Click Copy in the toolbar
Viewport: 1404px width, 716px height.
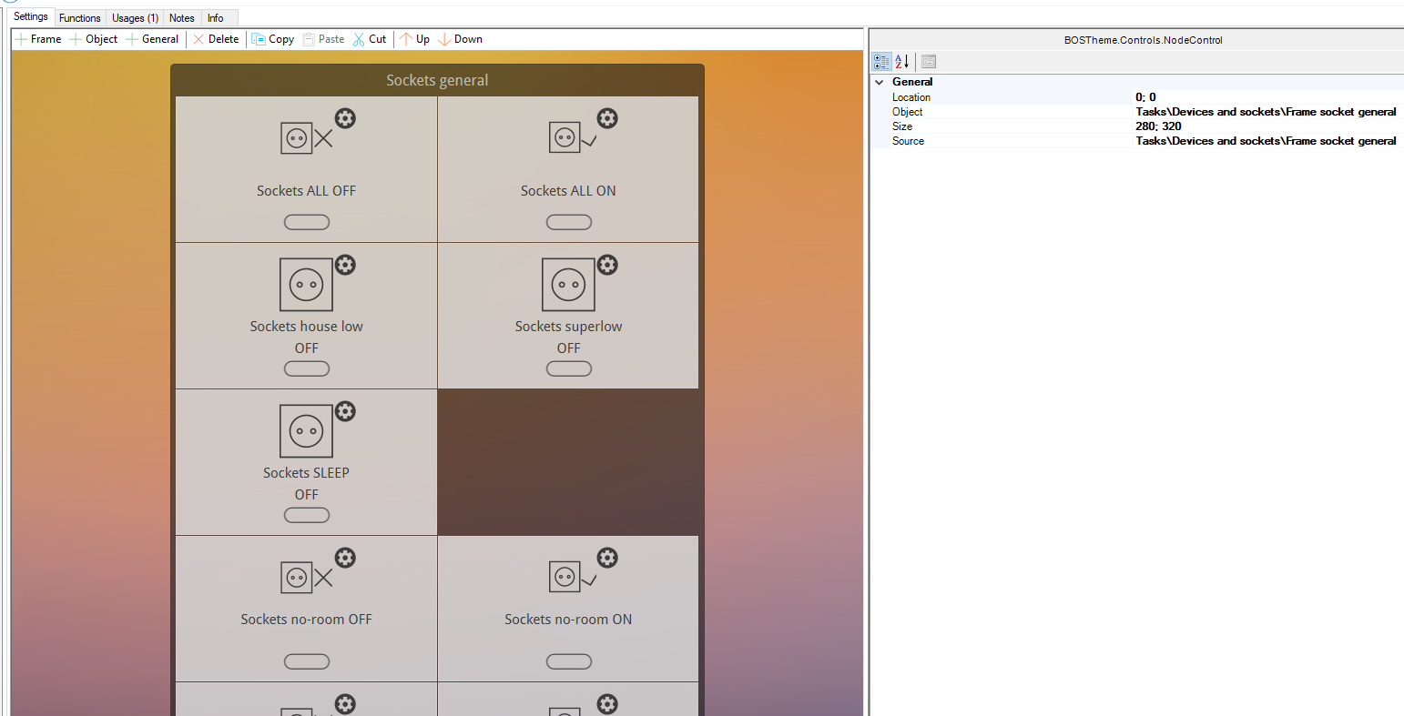pos(273,39)
